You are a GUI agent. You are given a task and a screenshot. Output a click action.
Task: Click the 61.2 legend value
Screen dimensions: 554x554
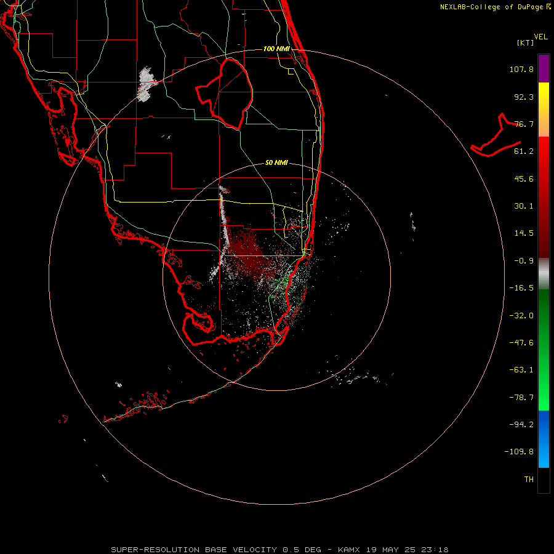524,151
